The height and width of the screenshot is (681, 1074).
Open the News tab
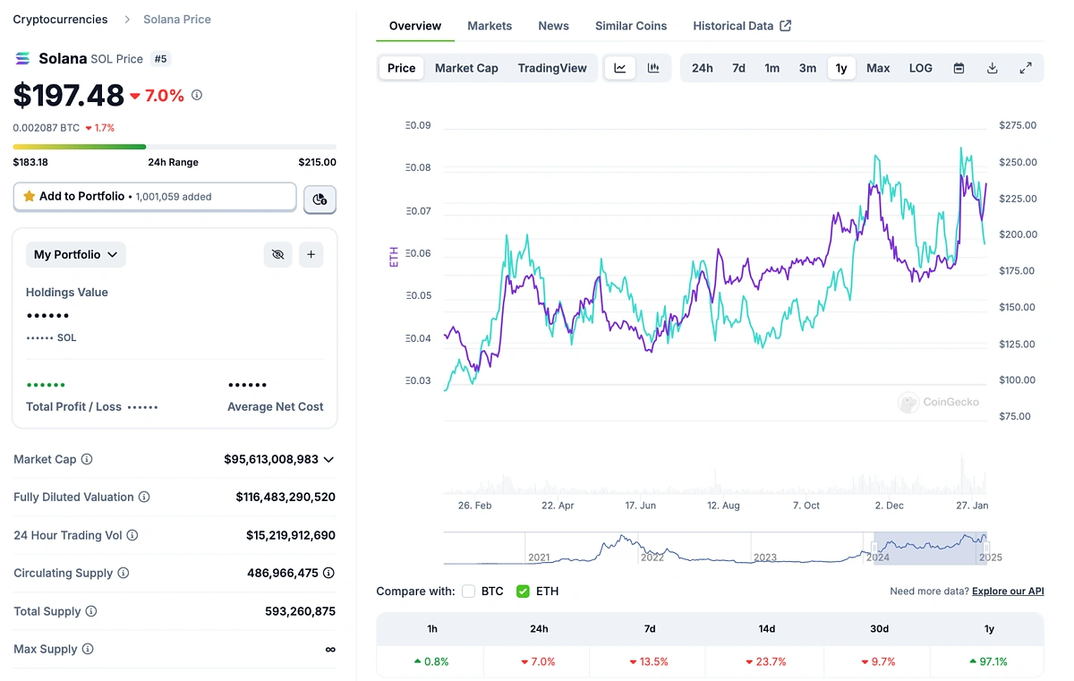pyautogui.click(x=553, y=26)
